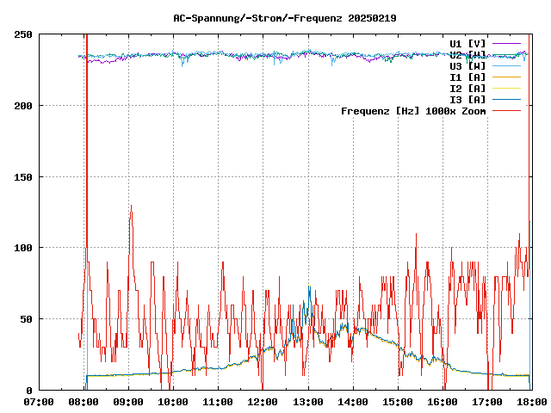
Task: Select the 150 y-axis value label
Action: 24,177
